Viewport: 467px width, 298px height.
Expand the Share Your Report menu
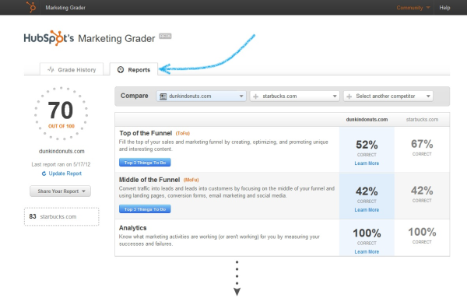click(60, 191)
